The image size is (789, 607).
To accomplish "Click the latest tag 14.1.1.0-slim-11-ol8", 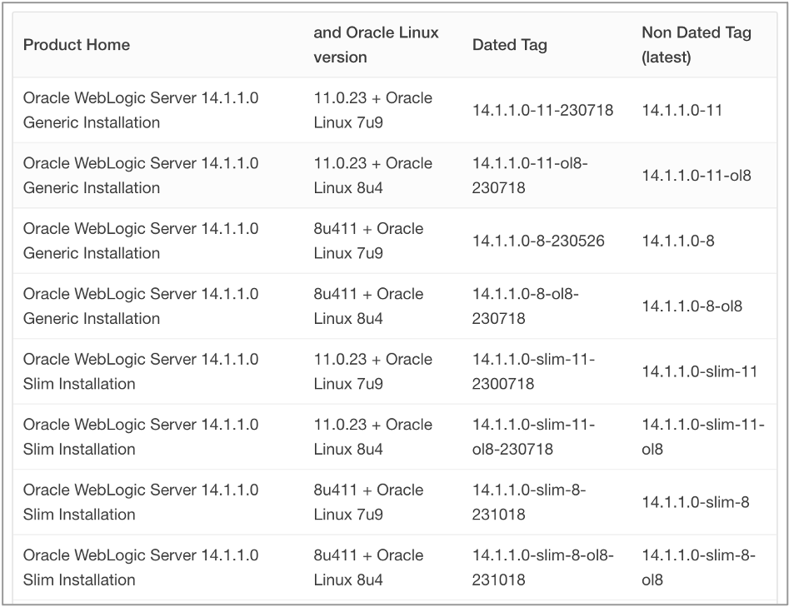I will point(703,437).
